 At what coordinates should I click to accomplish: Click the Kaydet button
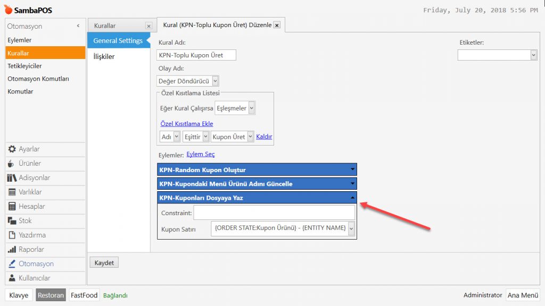point(104,263)
